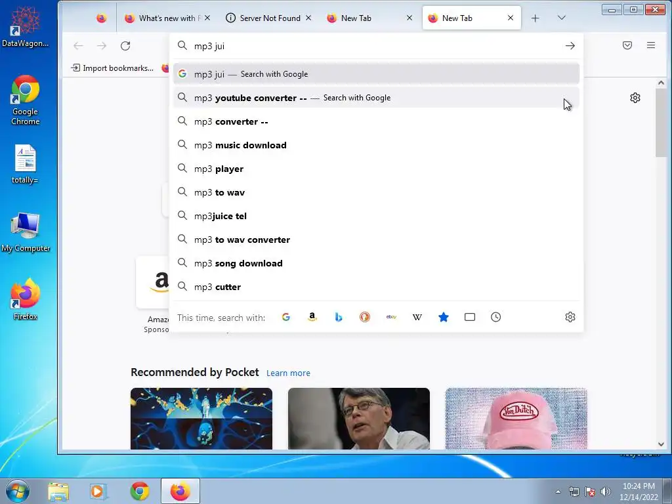Choose 'mp3 converter --' suggestion
Image resolution: width=672 pixels, height=504 pixels.
(x=376, y=121)
